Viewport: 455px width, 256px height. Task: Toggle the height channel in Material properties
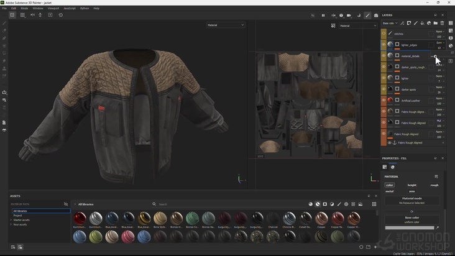click(411, 185)
